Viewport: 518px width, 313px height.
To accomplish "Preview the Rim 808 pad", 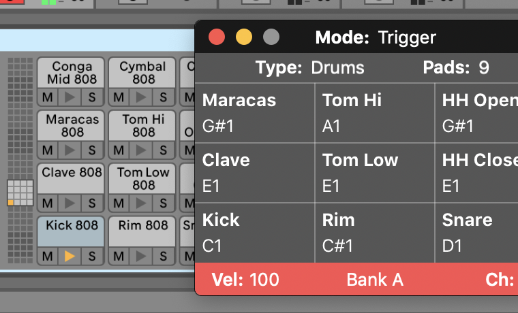I will (x=141, y=256).
